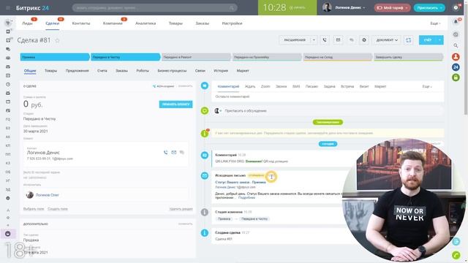This screenshot has width=468, height=263.
Task: Click the blue 24 round icon in the right panel
Action: pyautogui.click(x=456, y=67)
